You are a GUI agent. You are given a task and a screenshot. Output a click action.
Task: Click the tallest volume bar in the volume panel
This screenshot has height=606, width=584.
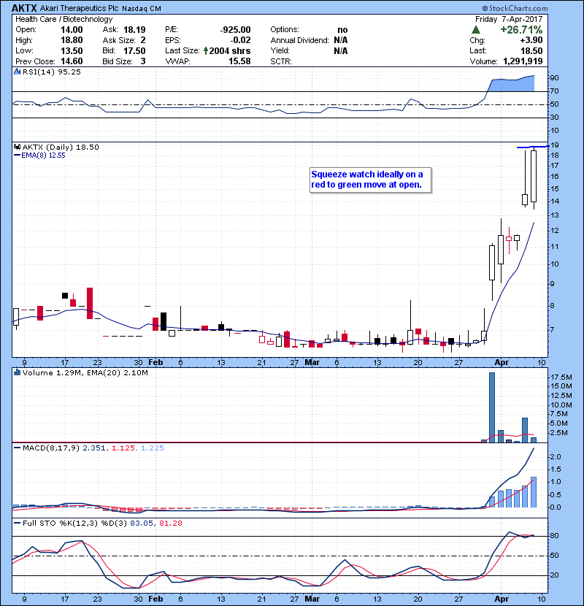click(492, 407)
